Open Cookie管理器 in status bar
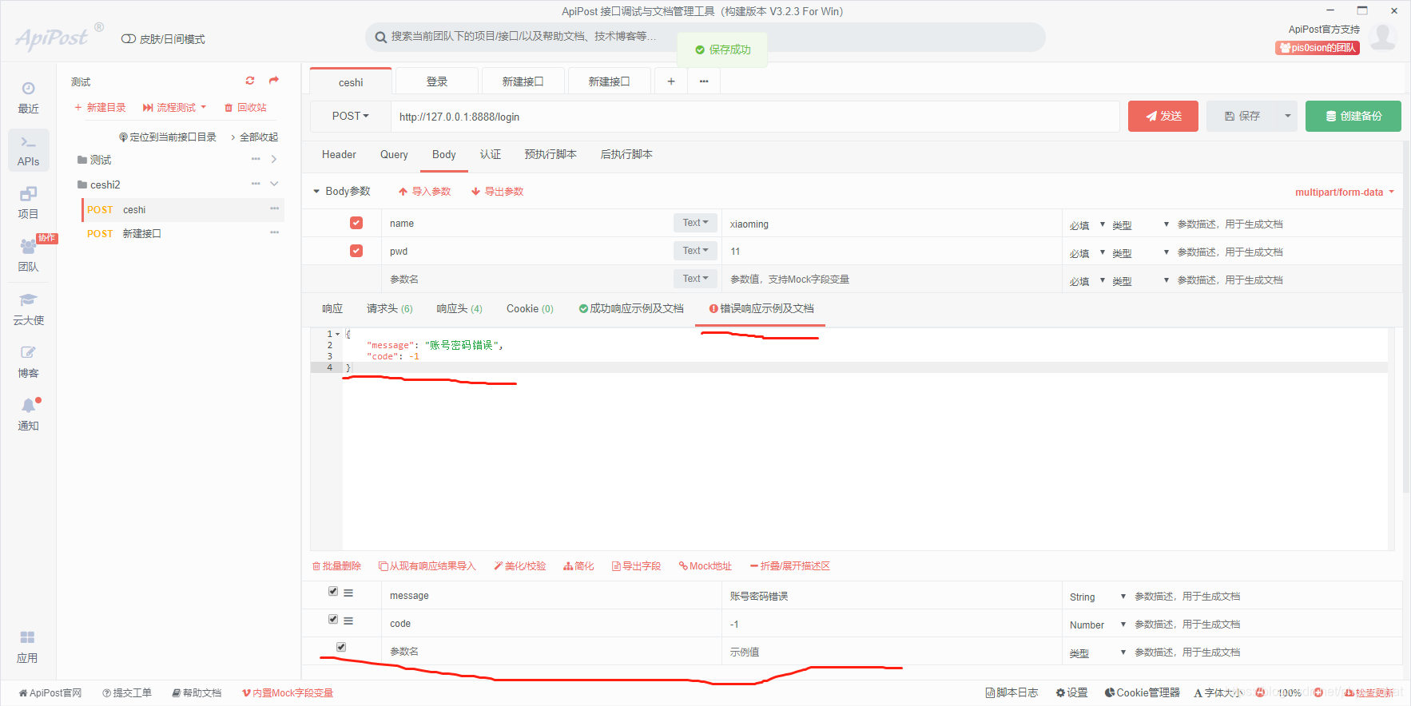This screenshot has height=706, width=1411. pyautogui.click(x=1143, y=693)
